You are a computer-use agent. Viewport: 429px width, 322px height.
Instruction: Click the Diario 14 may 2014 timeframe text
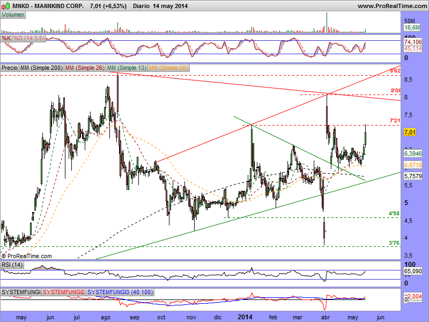[160, 6]
